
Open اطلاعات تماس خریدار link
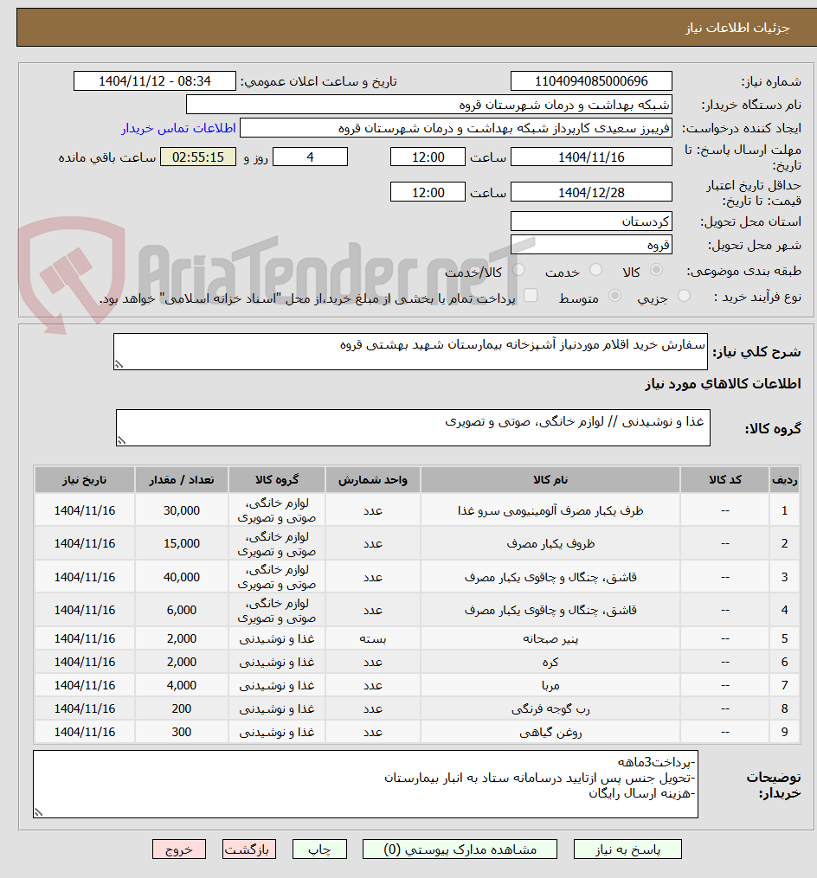179,128
